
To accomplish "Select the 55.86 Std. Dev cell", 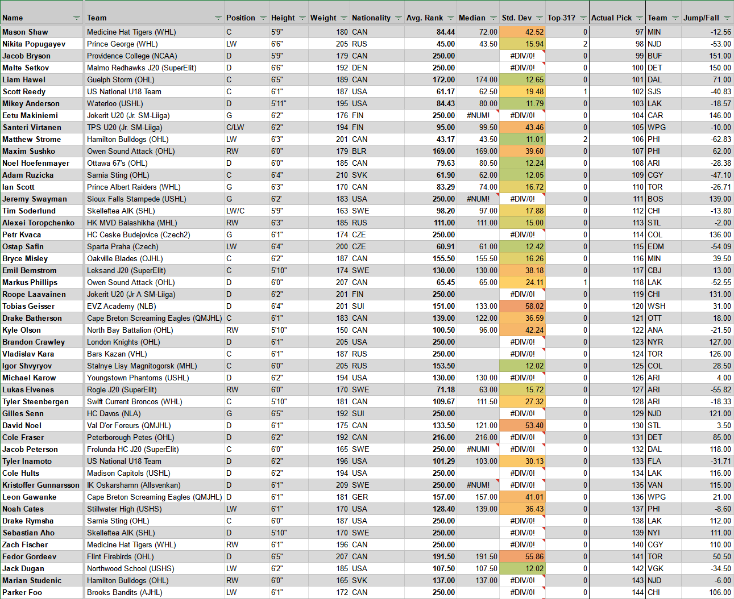I will pos(522,556).
